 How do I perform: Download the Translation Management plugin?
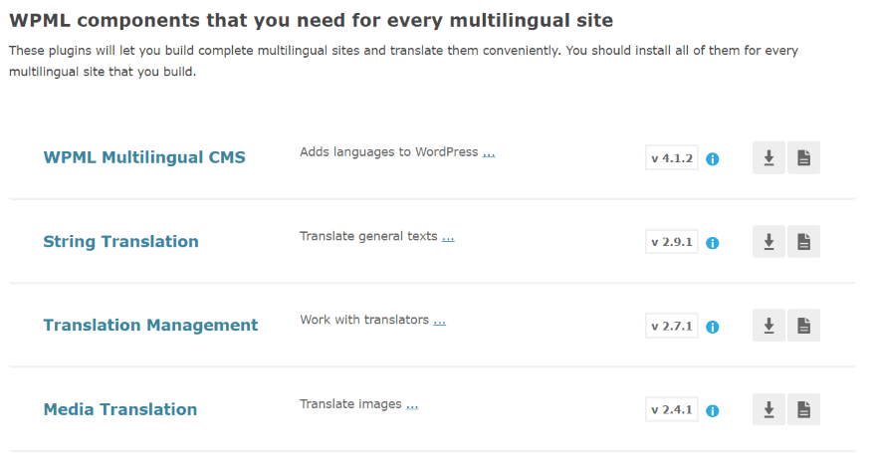[x=768, y=326]
